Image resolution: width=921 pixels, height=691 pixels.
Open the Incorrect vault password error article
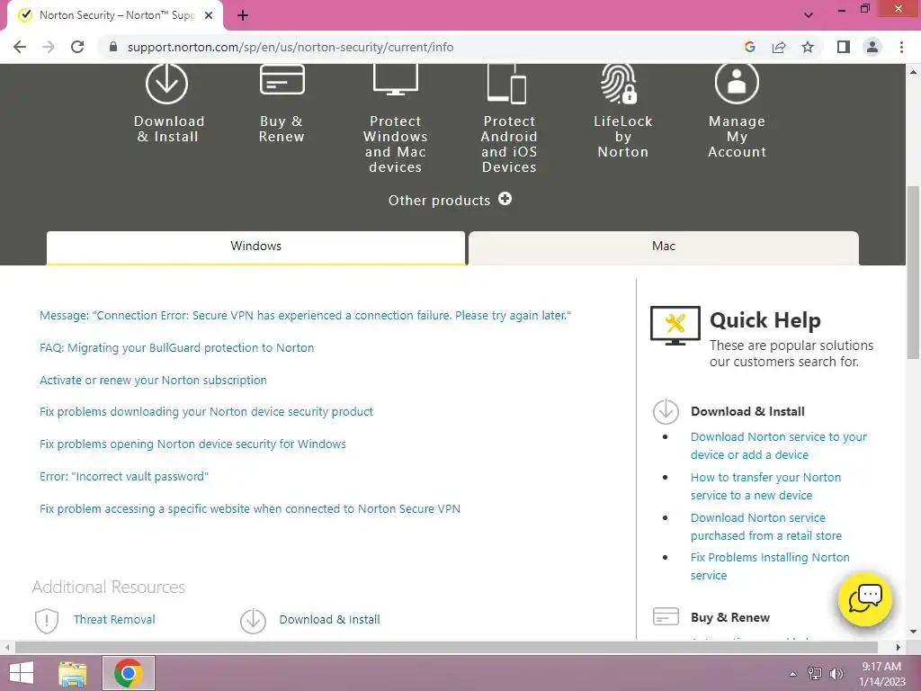[123, 477]
